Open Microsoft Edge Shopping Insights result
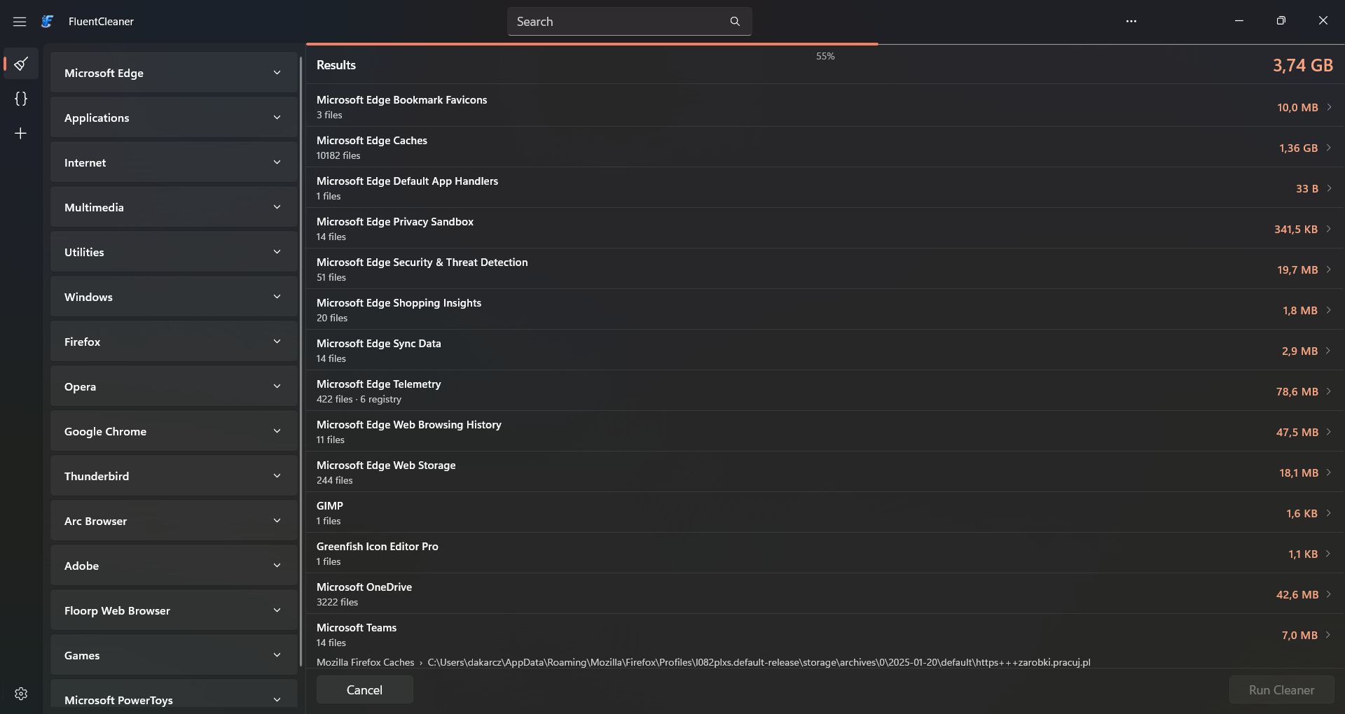The image size is (1345, 714). [825, 309]
